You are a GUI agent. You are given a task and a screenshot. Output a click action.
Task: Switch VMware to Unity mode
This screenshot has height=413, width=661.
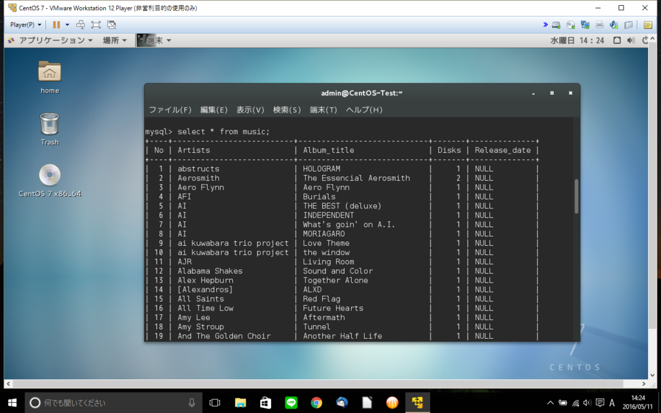111,25
